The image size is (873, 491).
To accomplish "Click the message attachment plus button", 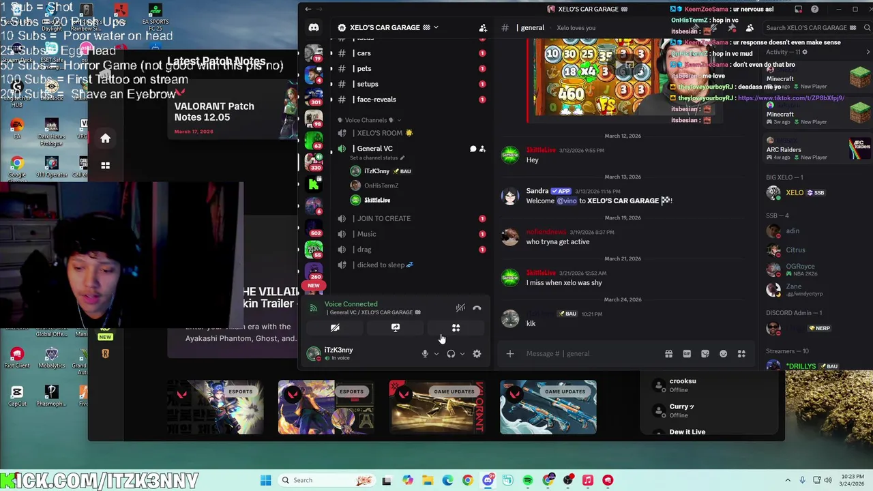I will [x=510, y=354].
